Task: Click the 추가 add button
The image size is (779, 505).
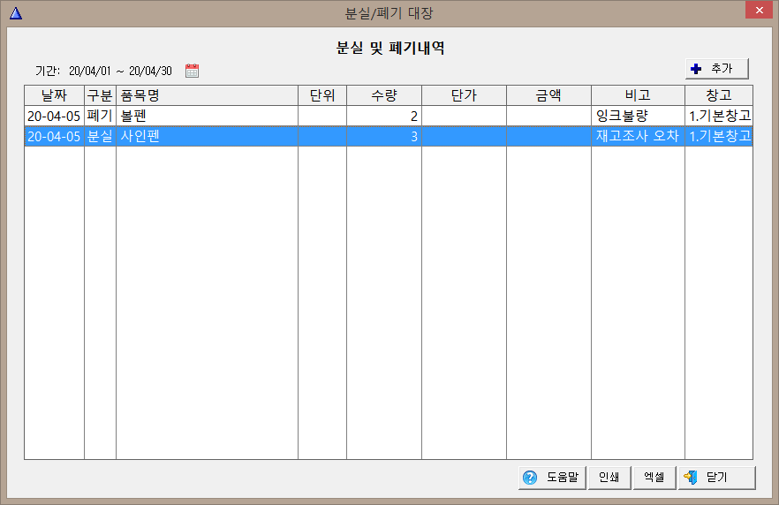Action: tap(716, 69)
